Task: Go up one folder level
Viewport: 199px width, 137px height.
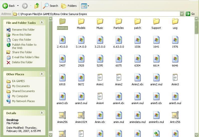Action: [x=37, y=6]
